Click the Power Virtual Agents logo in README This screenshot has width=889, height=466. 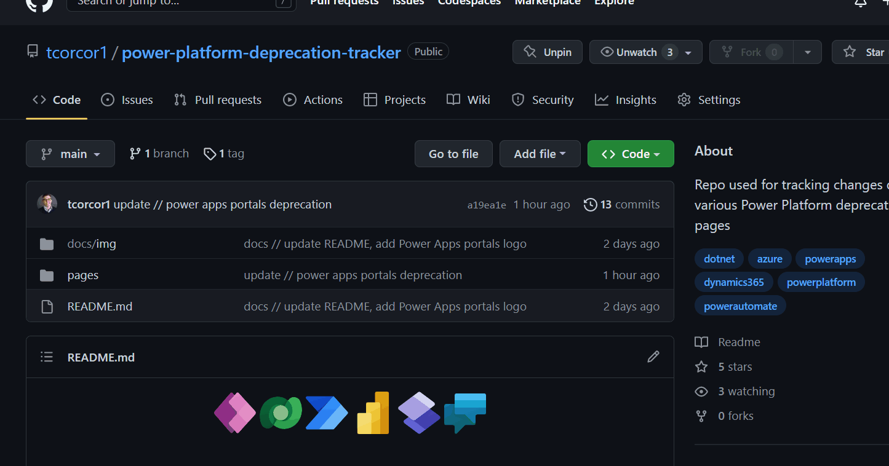[465, 413]
